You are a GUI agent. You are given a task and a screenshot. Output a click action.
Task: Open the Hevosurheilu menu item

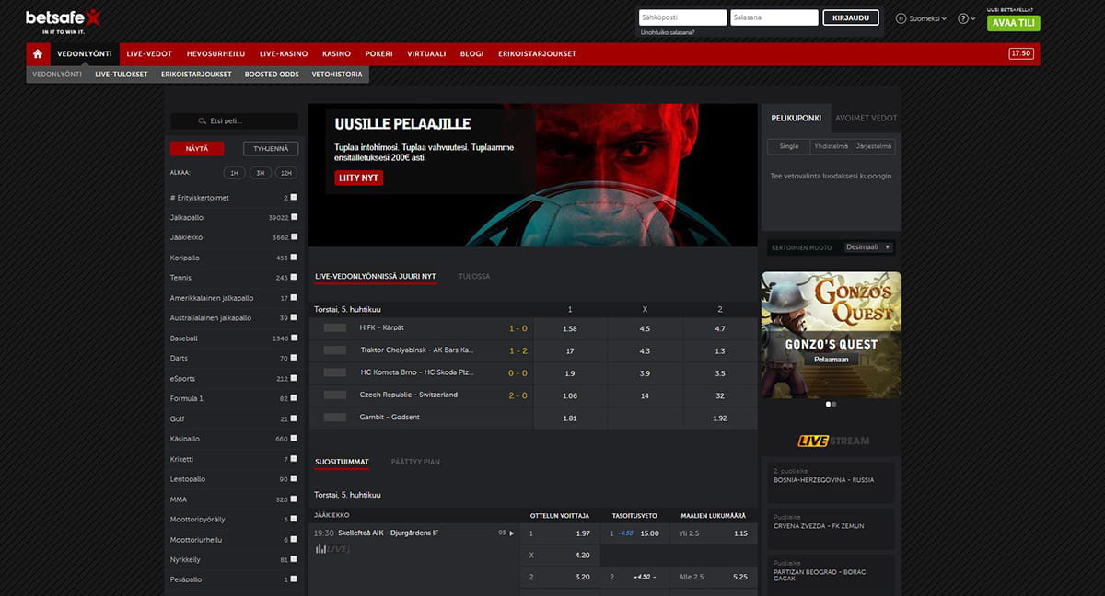coord(215,53)
